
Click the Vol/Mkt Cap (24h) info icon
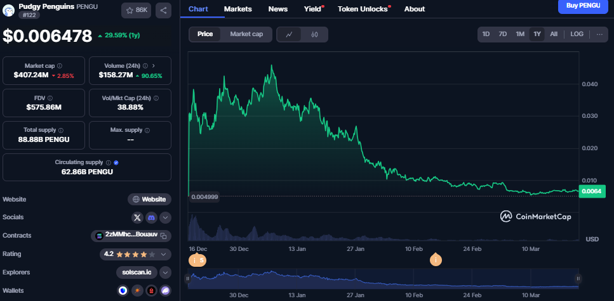156,98
